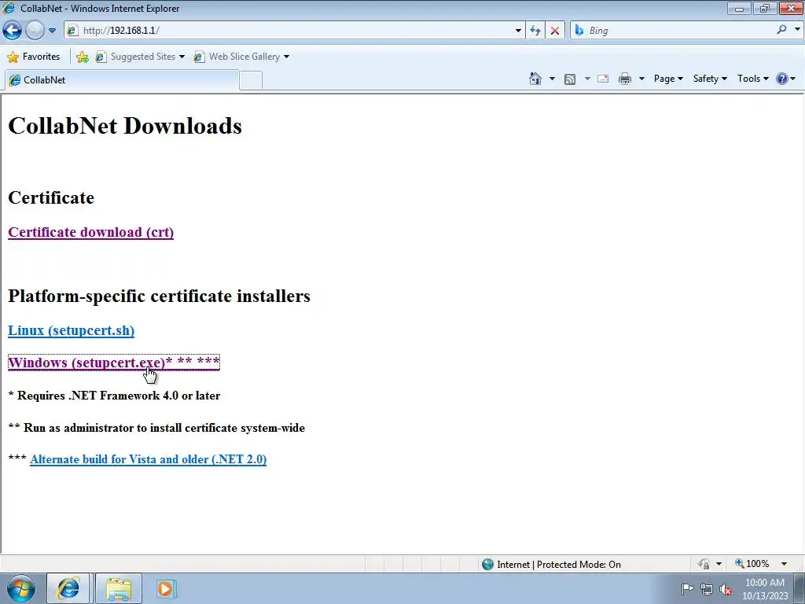Click the Read Mail envelope icon
The image size is (805, 604).
603,79
